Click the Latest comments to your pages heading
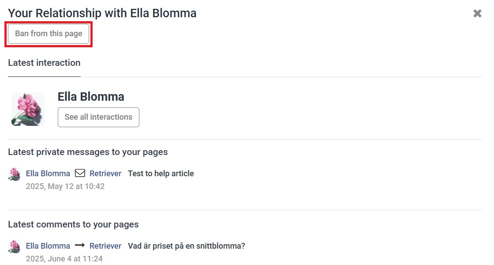 point(73,224)
